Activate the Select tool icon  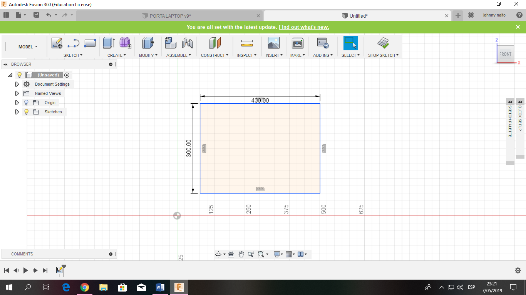pos(350,43)
